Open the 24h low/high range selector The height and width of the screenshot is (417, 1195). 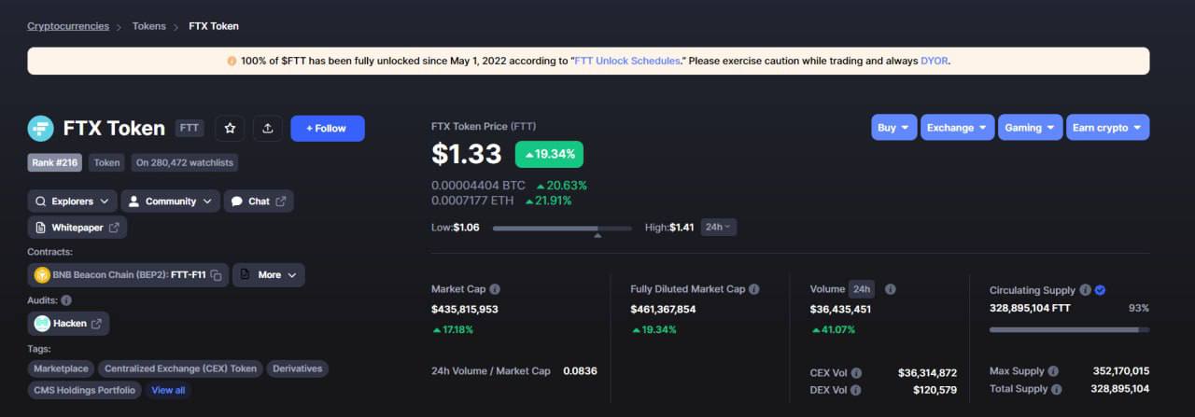pyautogui.click(x=717, y=227)
